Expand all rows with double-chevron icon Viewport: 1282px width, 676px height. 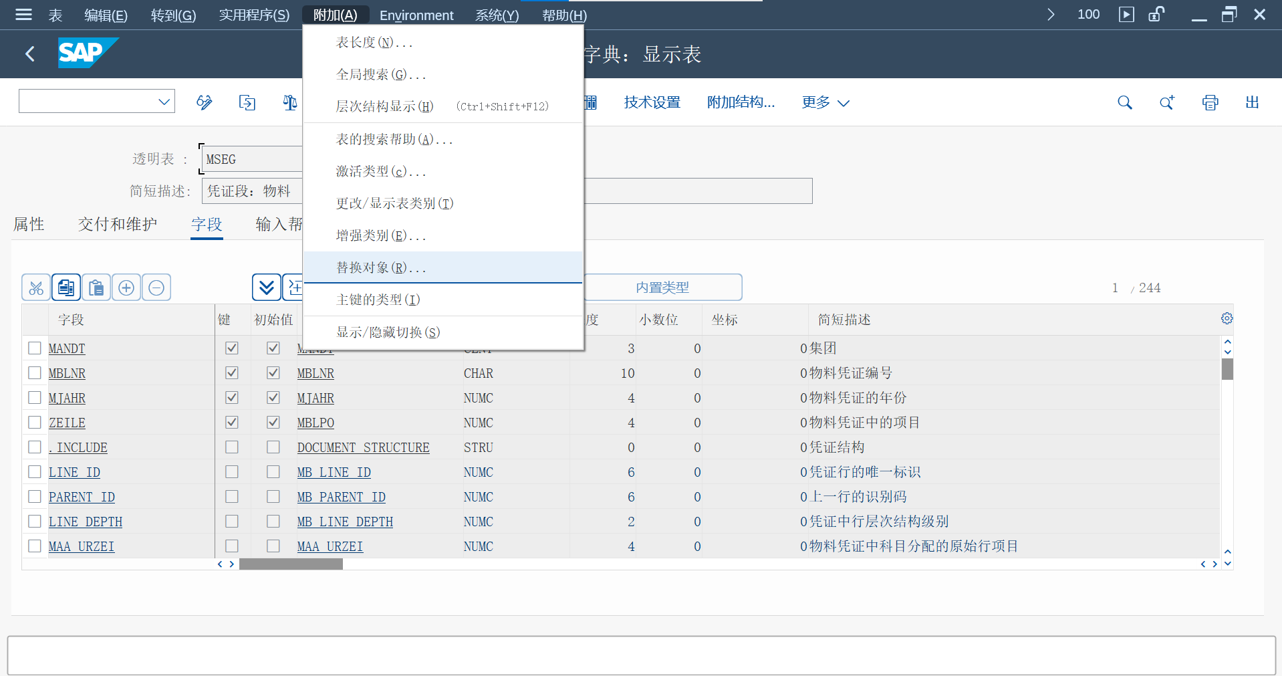point(266,287)
